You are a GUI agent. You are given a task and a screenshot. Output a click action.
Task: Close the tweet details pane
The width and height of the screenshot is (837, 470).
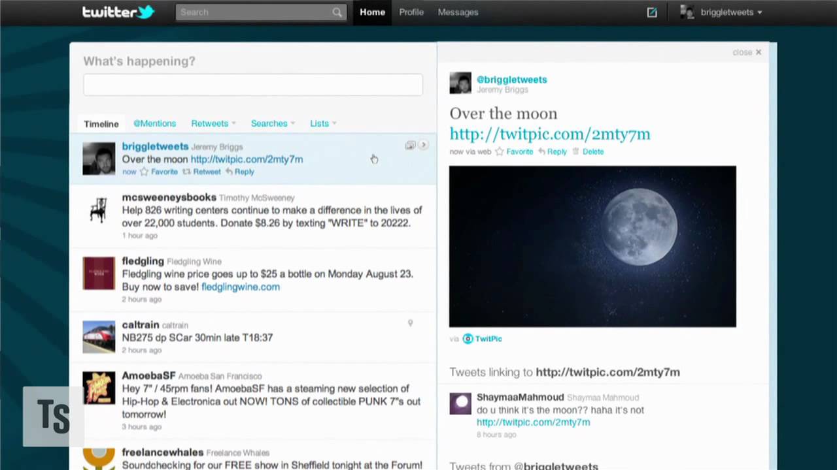747,52
